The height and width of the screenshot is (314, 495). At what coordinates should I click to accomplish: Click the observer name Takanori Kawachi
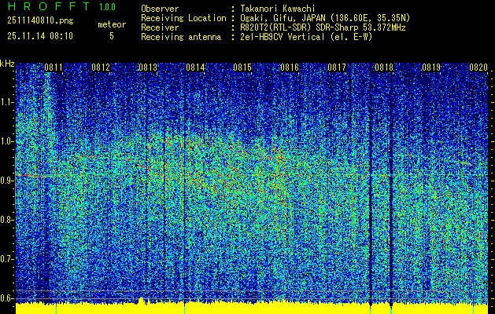(277, 9)
